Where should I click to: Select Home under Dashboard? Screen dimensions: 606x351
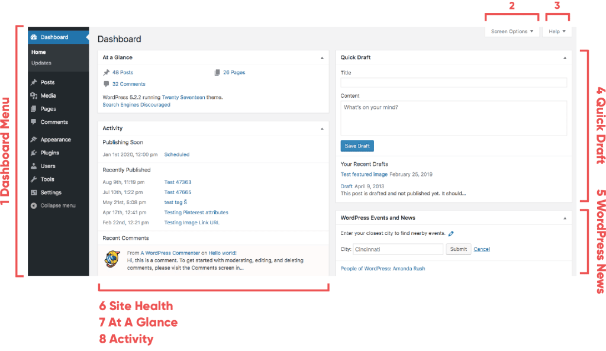[x=39, y=51]
